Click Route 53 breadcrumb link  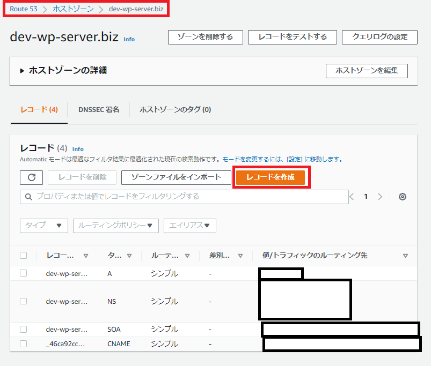[x=23, y=9]
